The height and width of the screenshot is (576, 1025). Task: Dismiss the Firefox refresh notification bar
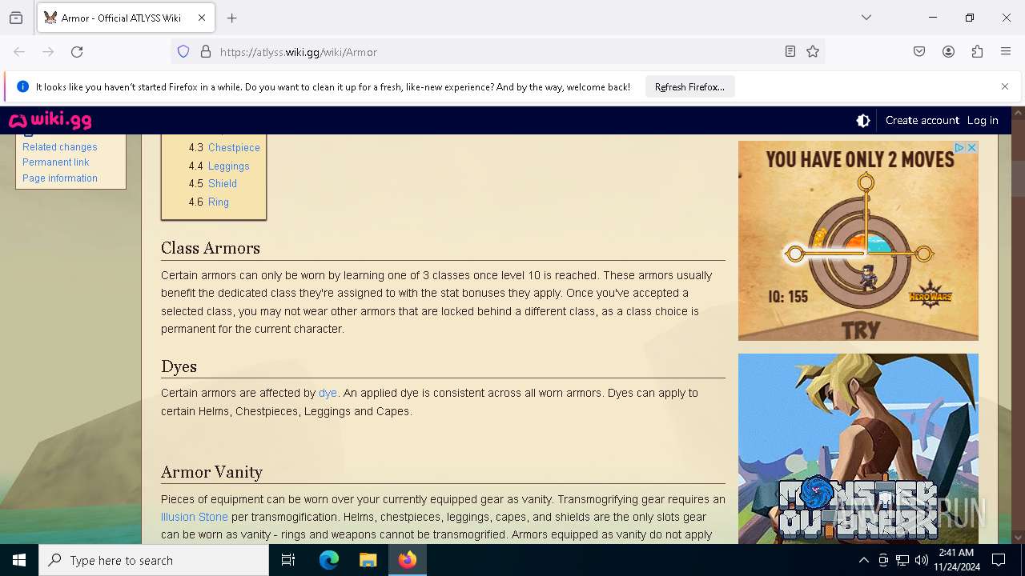[x=1005, y=86]
